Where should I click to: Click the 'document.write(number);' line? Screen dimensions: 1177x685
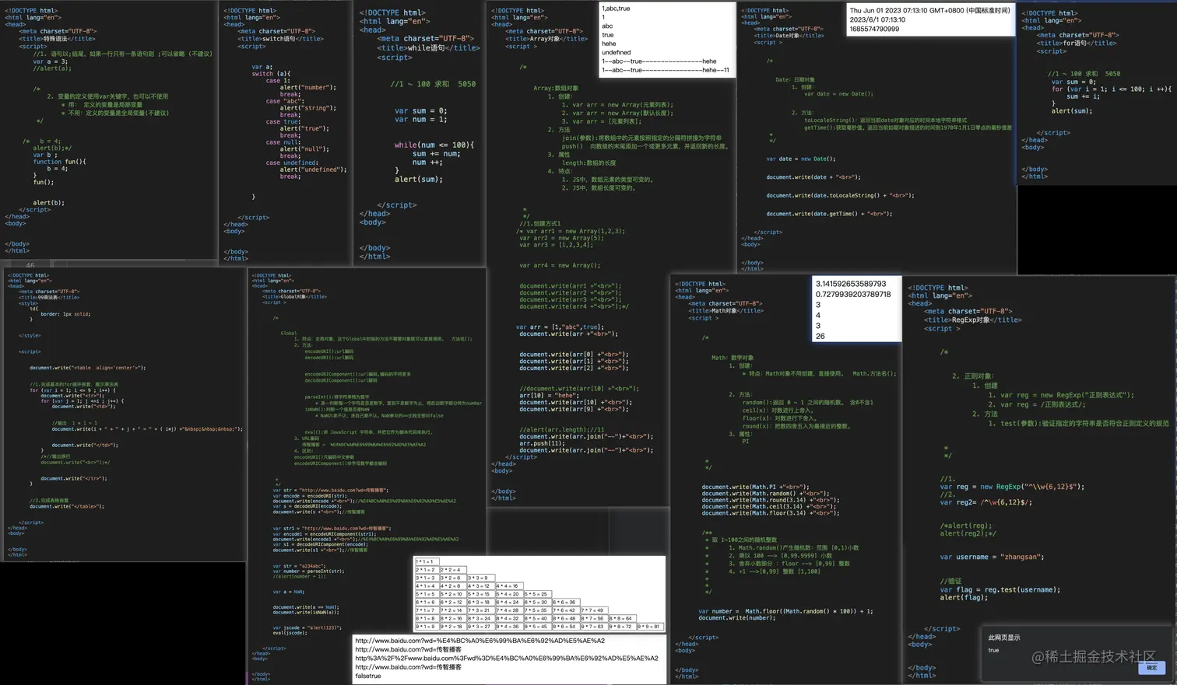point(736,618)
